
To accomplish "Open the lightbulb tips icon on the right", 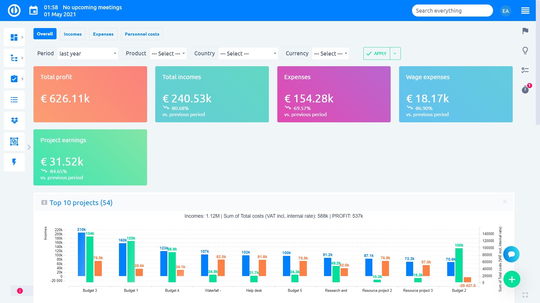I will click(x=525, y=51).
